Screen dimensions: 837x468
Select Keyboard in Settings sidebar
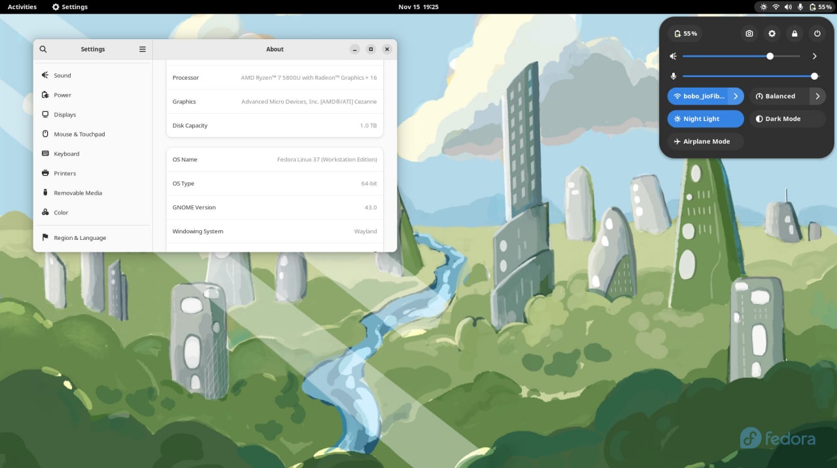[x=92, y=154]
